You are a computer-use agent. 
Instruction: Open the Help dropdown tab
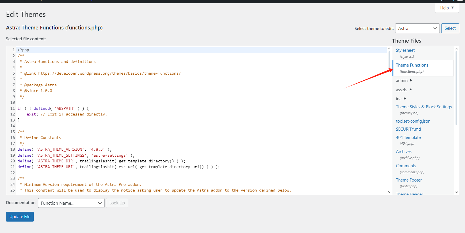[x=447, y=8]
